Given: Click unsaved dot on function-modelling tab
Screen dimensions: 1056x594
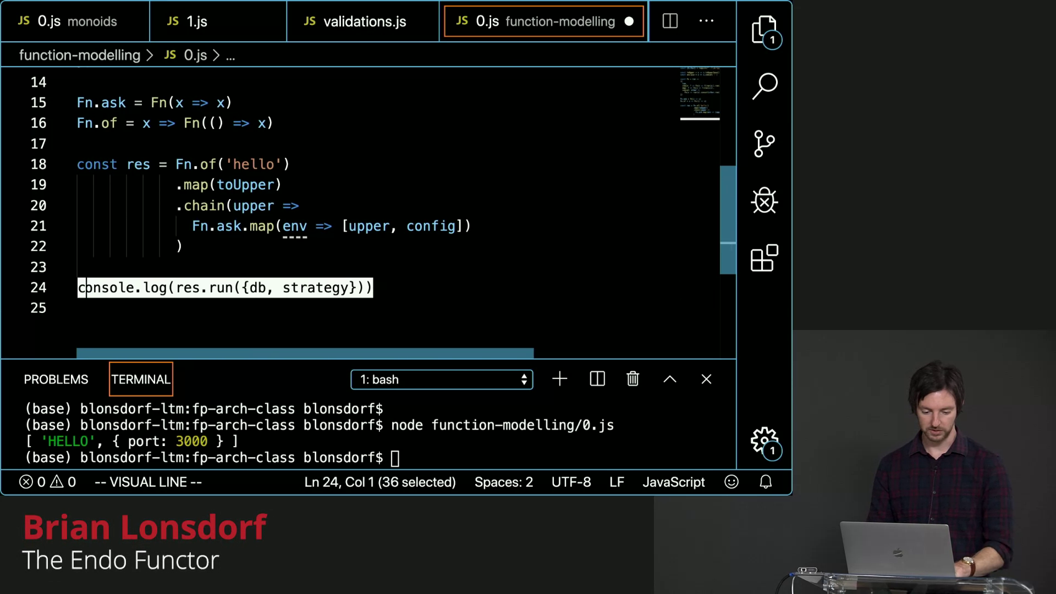Looking at the screenshot, I should point(629,21).
